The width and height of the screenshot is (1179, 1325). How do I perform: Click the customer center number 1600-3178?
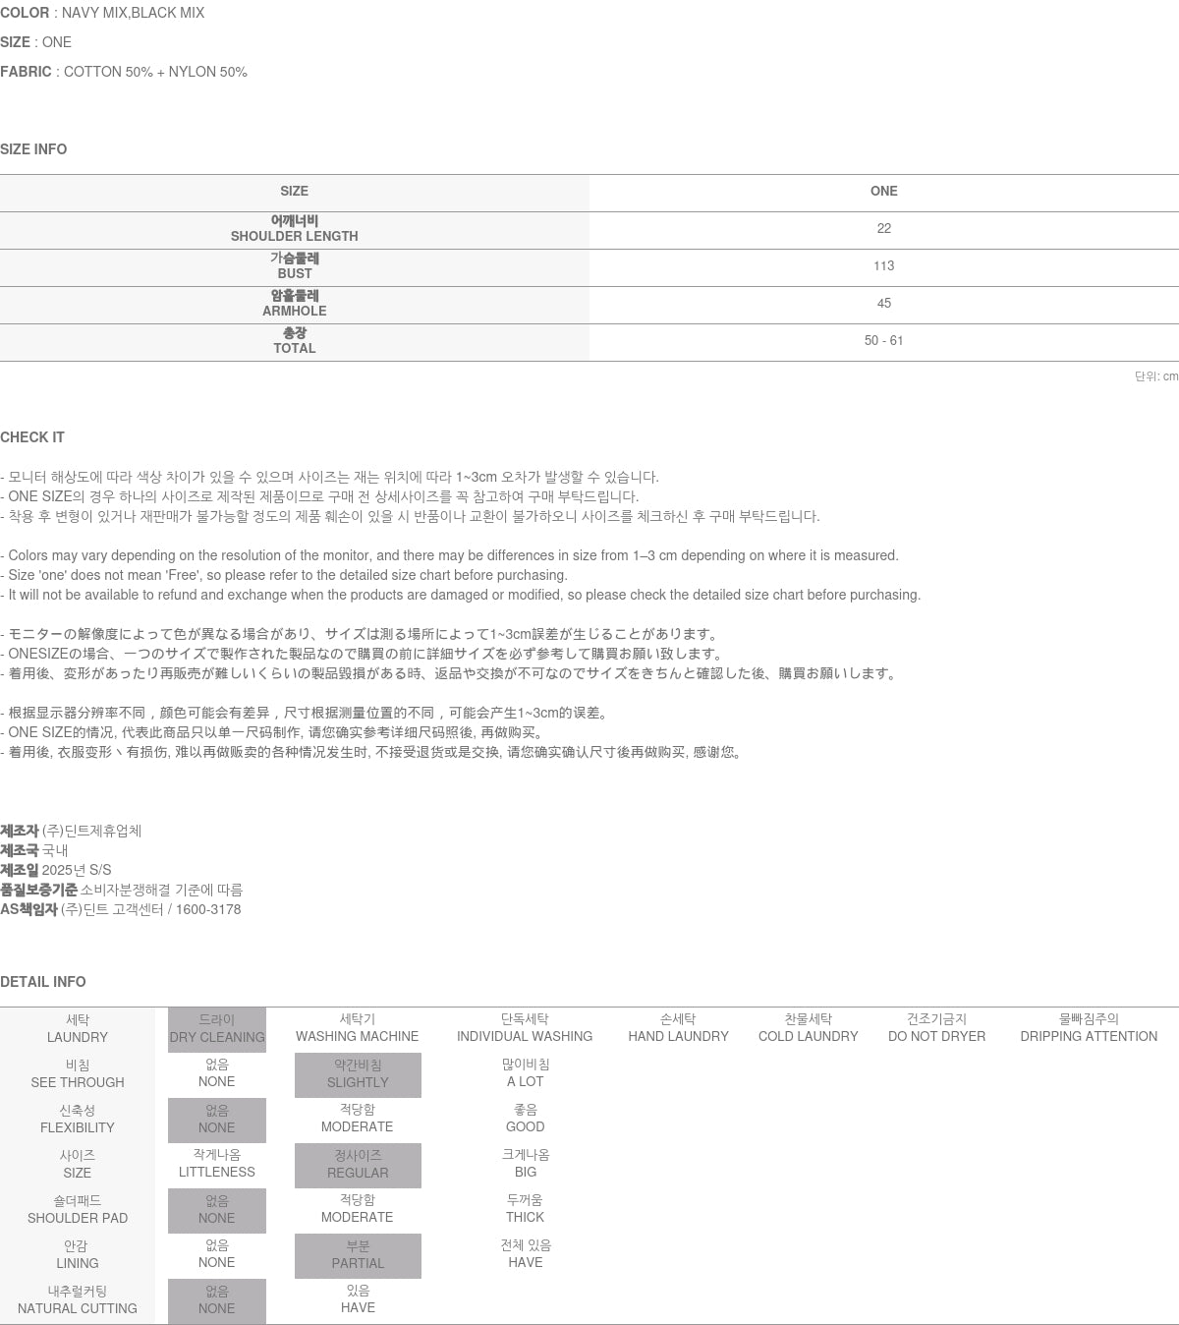click(206, 909)
